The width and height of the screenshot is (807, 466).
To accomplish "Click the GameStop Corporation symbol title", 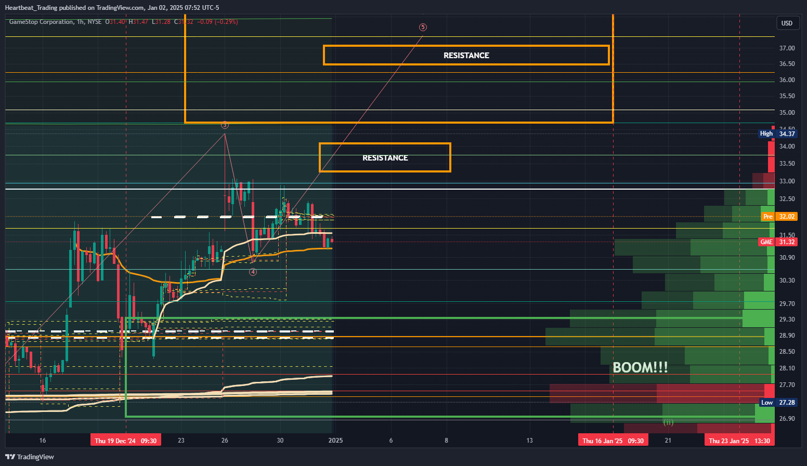I will (x=41, y=22).
